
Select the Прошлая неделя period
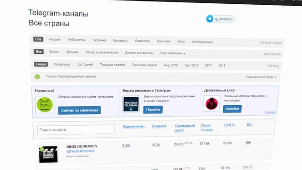pyautogui.click(x=144, y=65)
